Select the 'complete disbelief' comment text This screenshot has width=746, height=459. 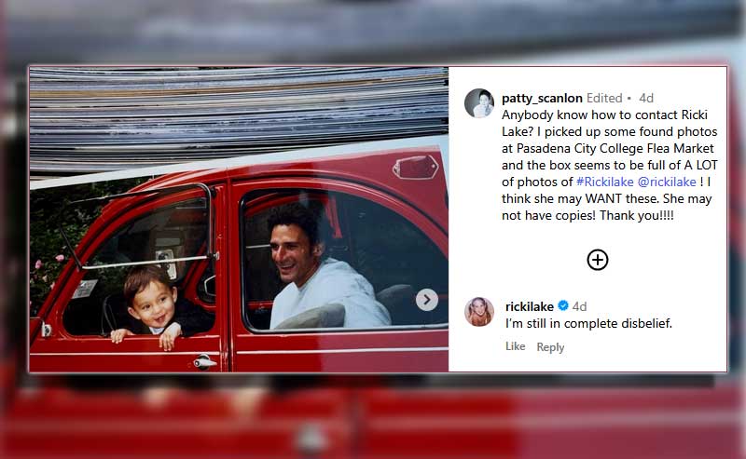pos(588,324)
